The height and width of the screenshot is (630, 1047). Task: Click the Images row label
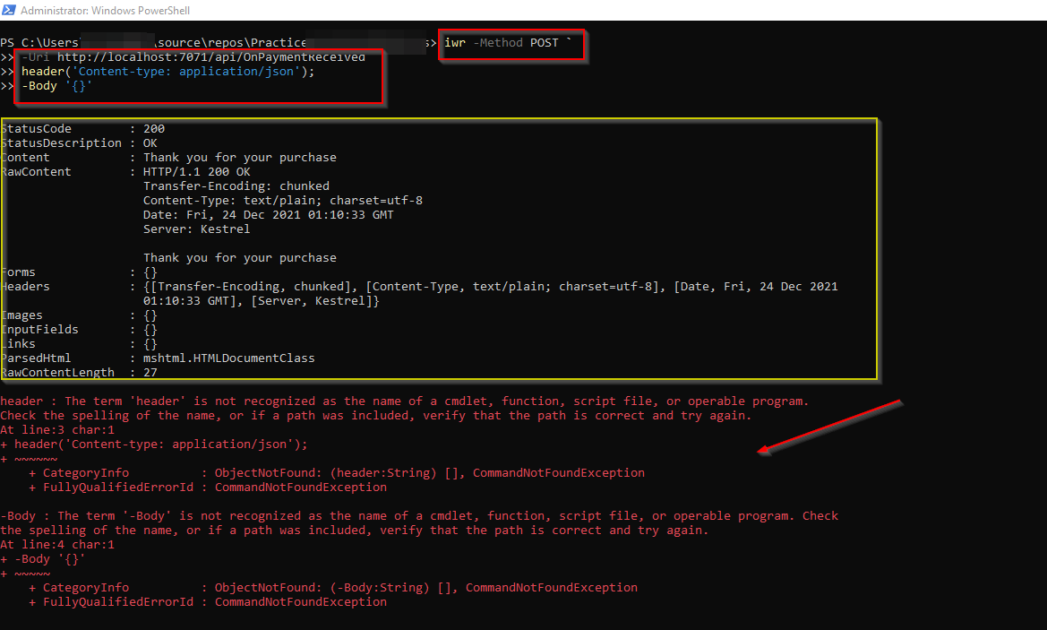(x=21, y=315)
